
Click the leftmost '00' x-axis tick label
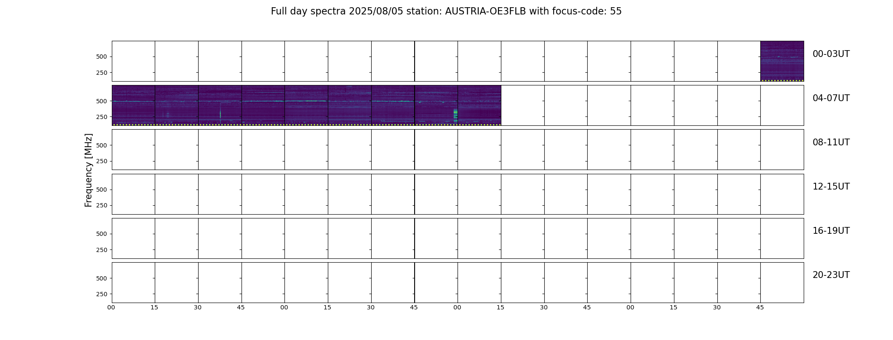[111, 308]
